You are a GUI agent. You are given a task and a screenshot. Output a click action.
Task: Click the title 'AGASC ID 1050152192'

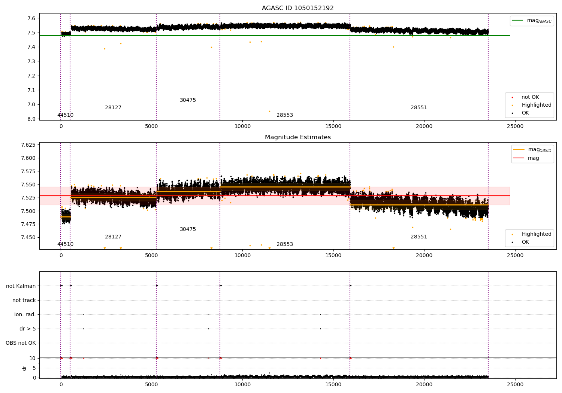297,8
